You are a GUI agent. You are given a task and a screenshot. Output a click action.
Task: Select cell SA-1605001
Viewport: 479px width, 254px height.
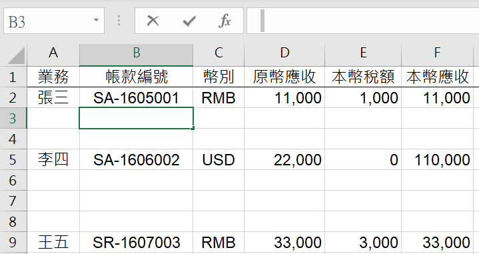tap(137, 97)
